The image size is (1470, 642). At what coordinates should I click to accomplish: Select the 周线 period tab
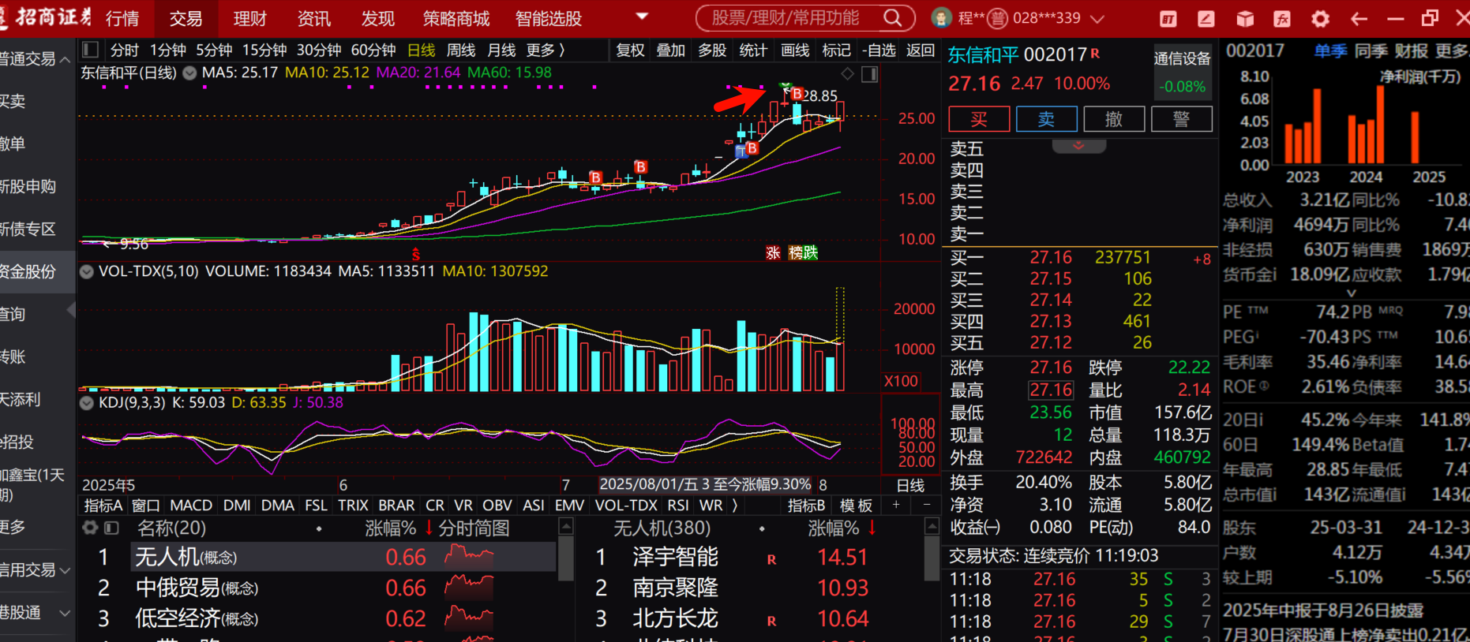click(x=461, y=50)
